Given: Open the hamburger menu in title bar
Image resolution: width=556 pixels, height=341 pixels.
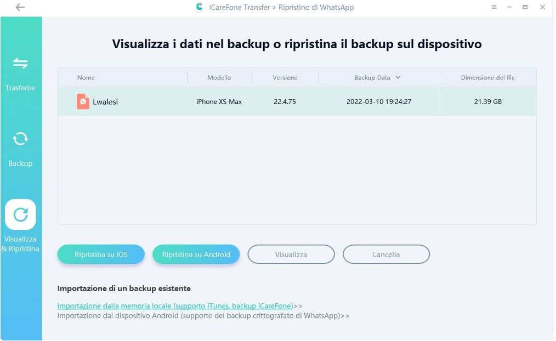Looking at the screenshot, I should pyautogui.click(x=494, y=7).
